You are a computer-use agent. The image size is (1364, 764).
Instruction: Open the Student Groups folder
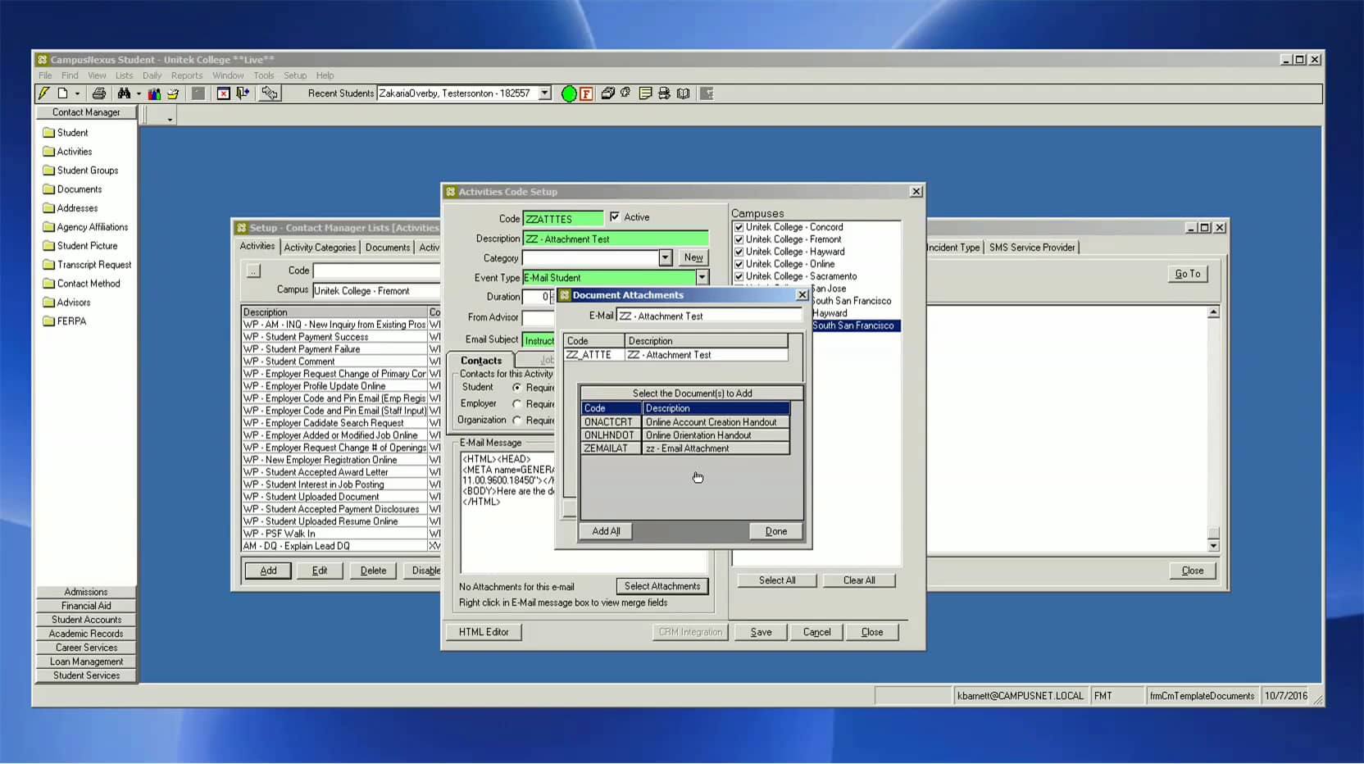pyautogui.click(x=80, y=171)
